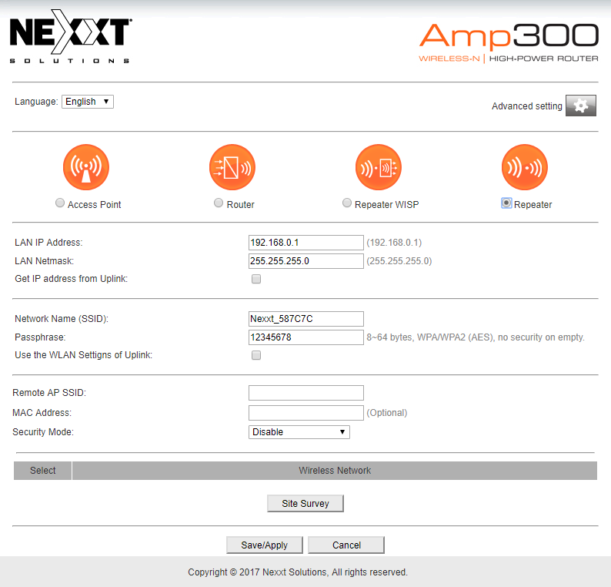611x587 pixels.
Task: Click the Repeater mode icon
Action: [x=524, y=167]
